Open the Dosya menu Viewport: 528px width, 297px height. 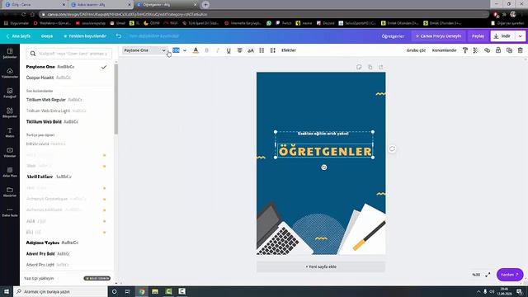tap(47, 36)
